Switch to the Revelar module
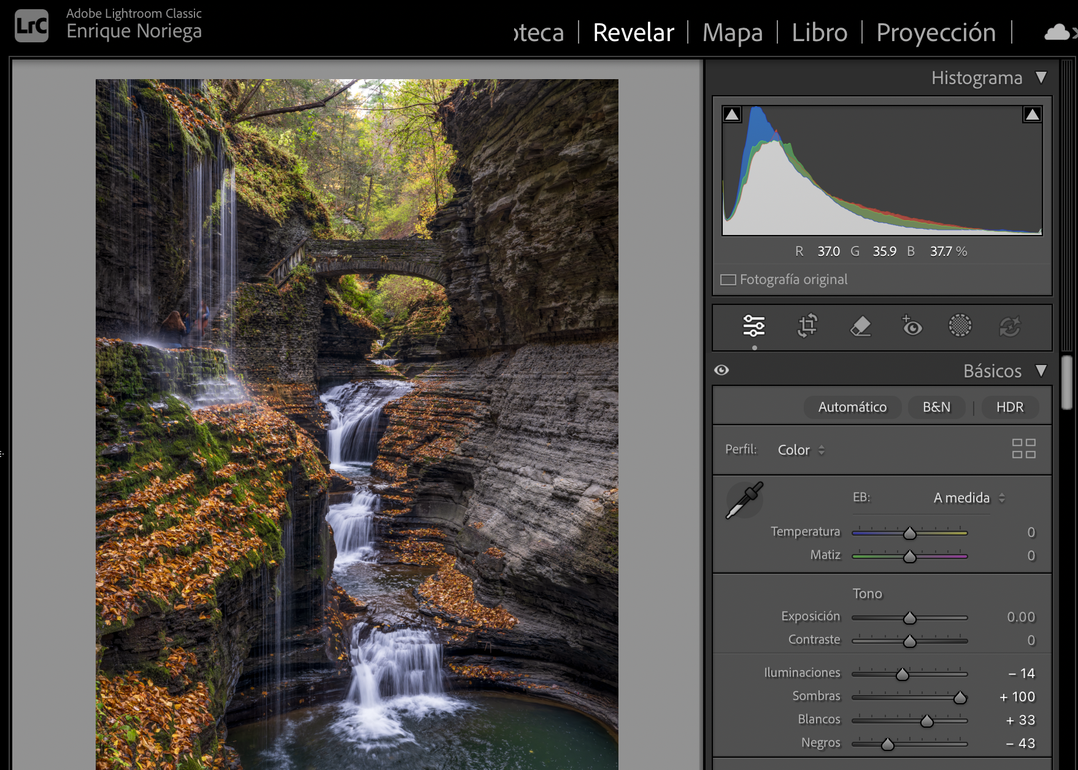This screenshot has height=770, width=1078. click(633, 33)
